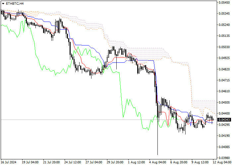This screenshot has width=232, height=166.
Task: Select price axis label 0.05135
Action: tap(224, 36)
